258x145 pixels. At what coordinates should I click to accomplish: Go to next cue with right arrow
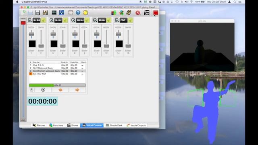click(x=77, y=89)
